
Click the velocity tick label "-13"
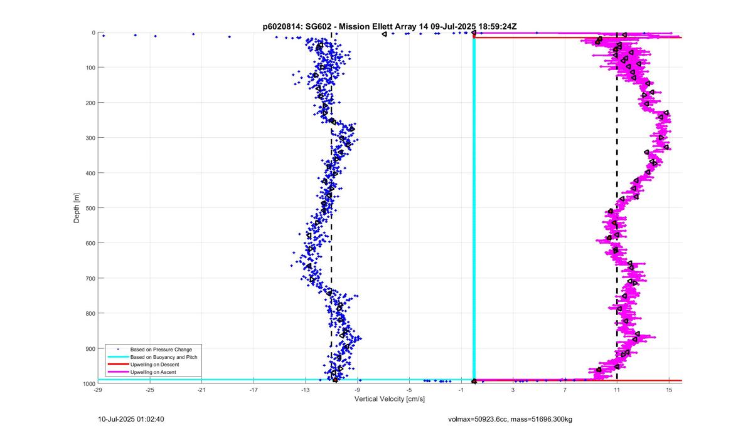(306, 390)
